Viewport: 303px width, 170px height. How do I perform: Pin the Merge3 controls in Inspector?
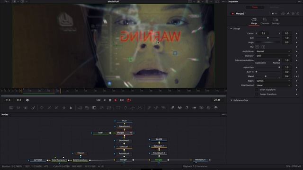coord(288,14)
